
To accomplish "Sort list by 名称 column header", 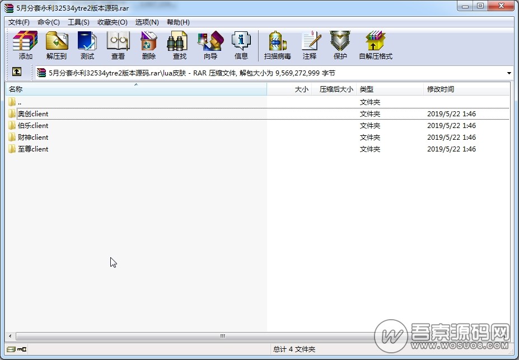I will coord(136,89).
